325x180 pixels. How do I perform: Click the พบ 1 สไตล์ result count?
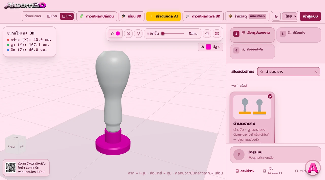click(239, 86)
